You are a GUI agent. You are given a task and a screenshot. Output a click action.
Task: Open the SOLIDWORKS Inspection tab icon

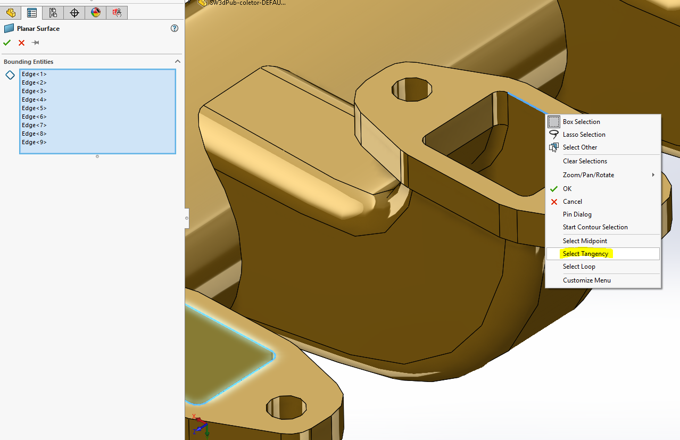pyautogui.click(x=117, y=13)
